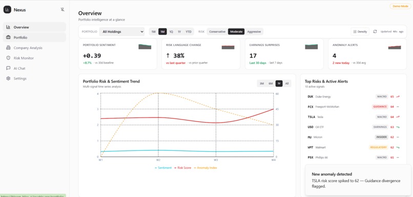Image resolution: width=413 pixels, height=197 pixels.
Task: Click the upward trend arrow on TSLA
Action: [398, 117]
